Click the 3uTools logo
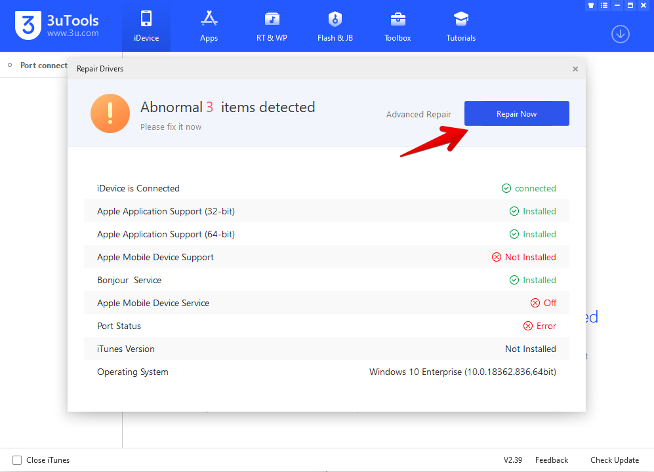654x472 pixels. [x=28, y=25]
